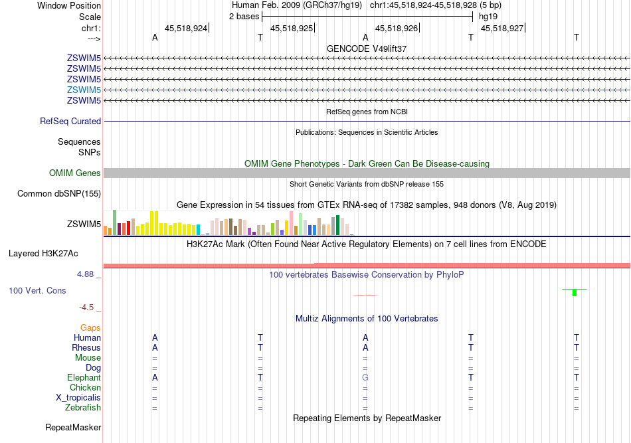Click the gray G base in Elephant row
This screenshot has height=443, width=631.
365,378
